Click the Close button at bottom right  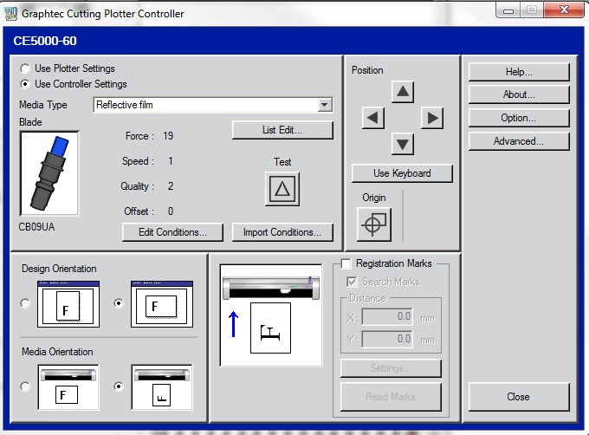coord(519,397)
